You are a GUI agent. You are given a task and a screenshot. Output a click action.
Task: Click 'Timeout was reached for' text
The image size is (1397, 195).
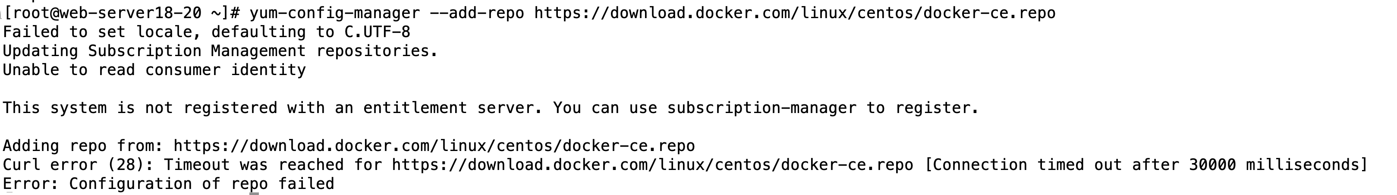pyautogui.click(x=273, y=164)
